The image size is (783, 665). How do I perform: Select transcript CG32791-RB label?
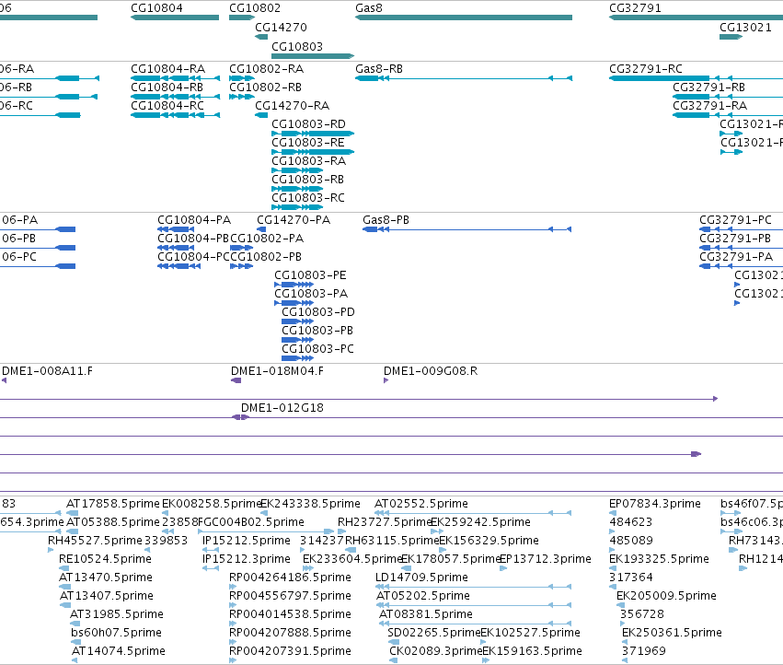click(708, 87)
